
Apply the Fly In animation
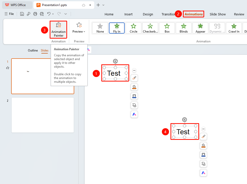coord(117,28)
